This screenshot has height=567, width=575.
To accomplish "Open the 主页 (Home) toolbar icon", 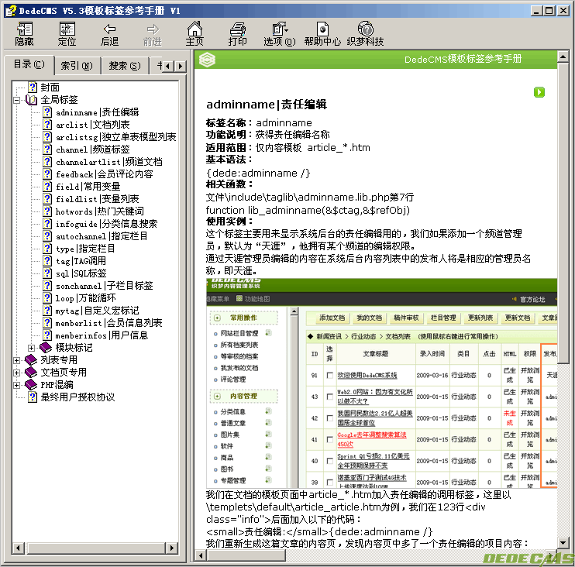I will click(195, 34).
